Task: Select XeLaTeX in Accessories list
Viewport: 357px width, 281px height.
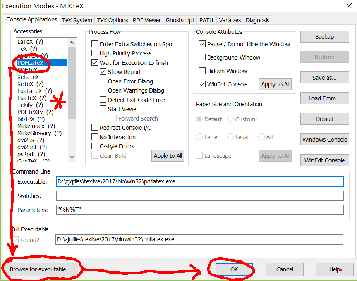Action: [42, 77]
